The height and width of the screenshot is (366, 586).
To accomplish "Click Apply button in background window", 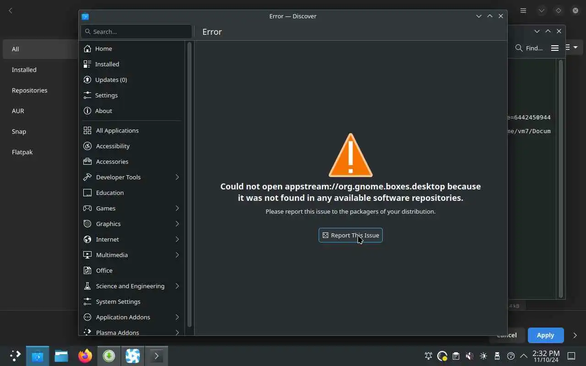I will (x=545, y=335).
